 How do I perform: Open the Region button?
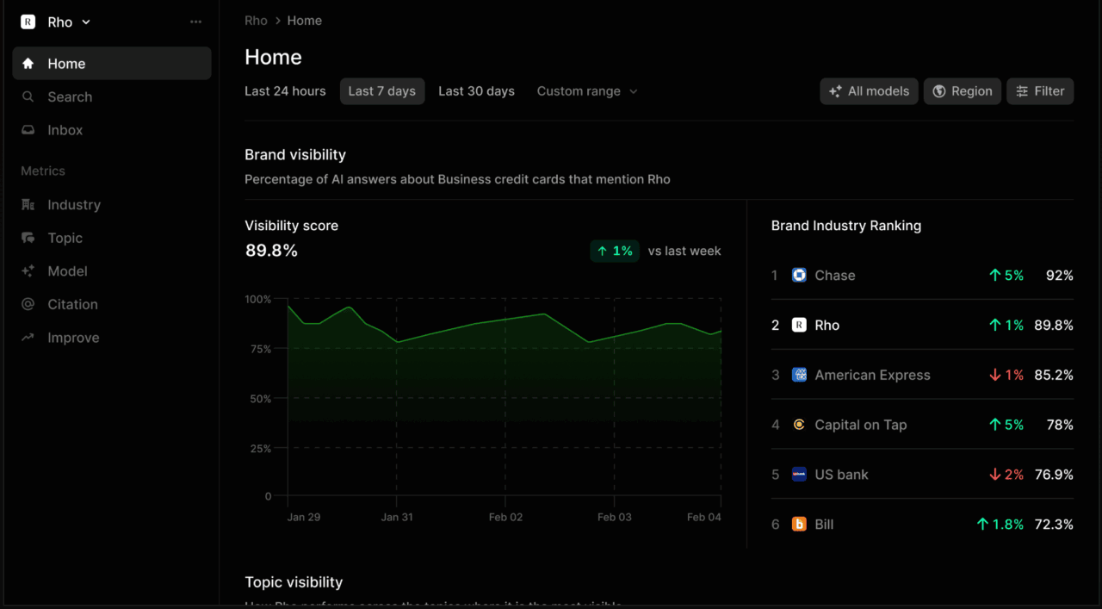coord(962,91)
